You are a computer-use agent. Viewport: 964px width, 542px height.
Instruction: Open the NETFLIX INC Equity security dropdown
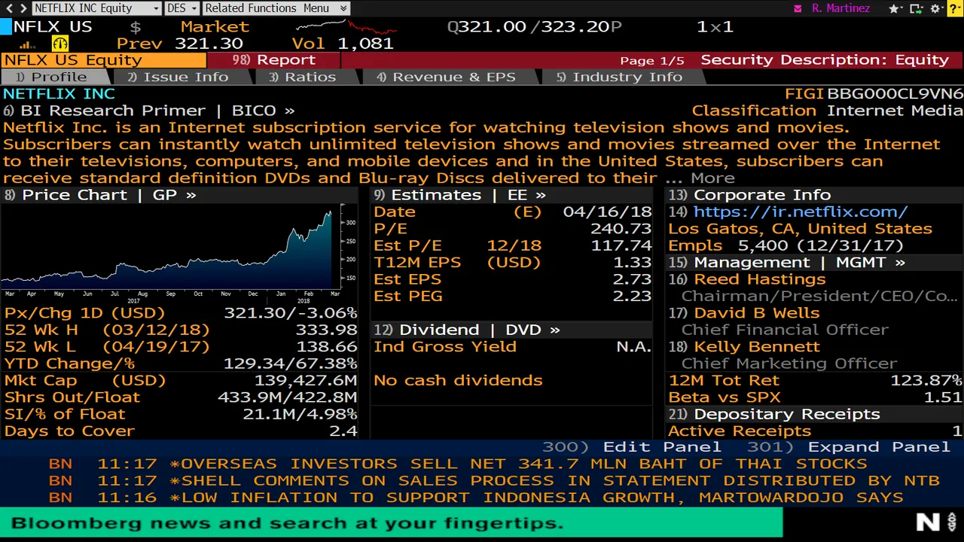click(97, 8)
